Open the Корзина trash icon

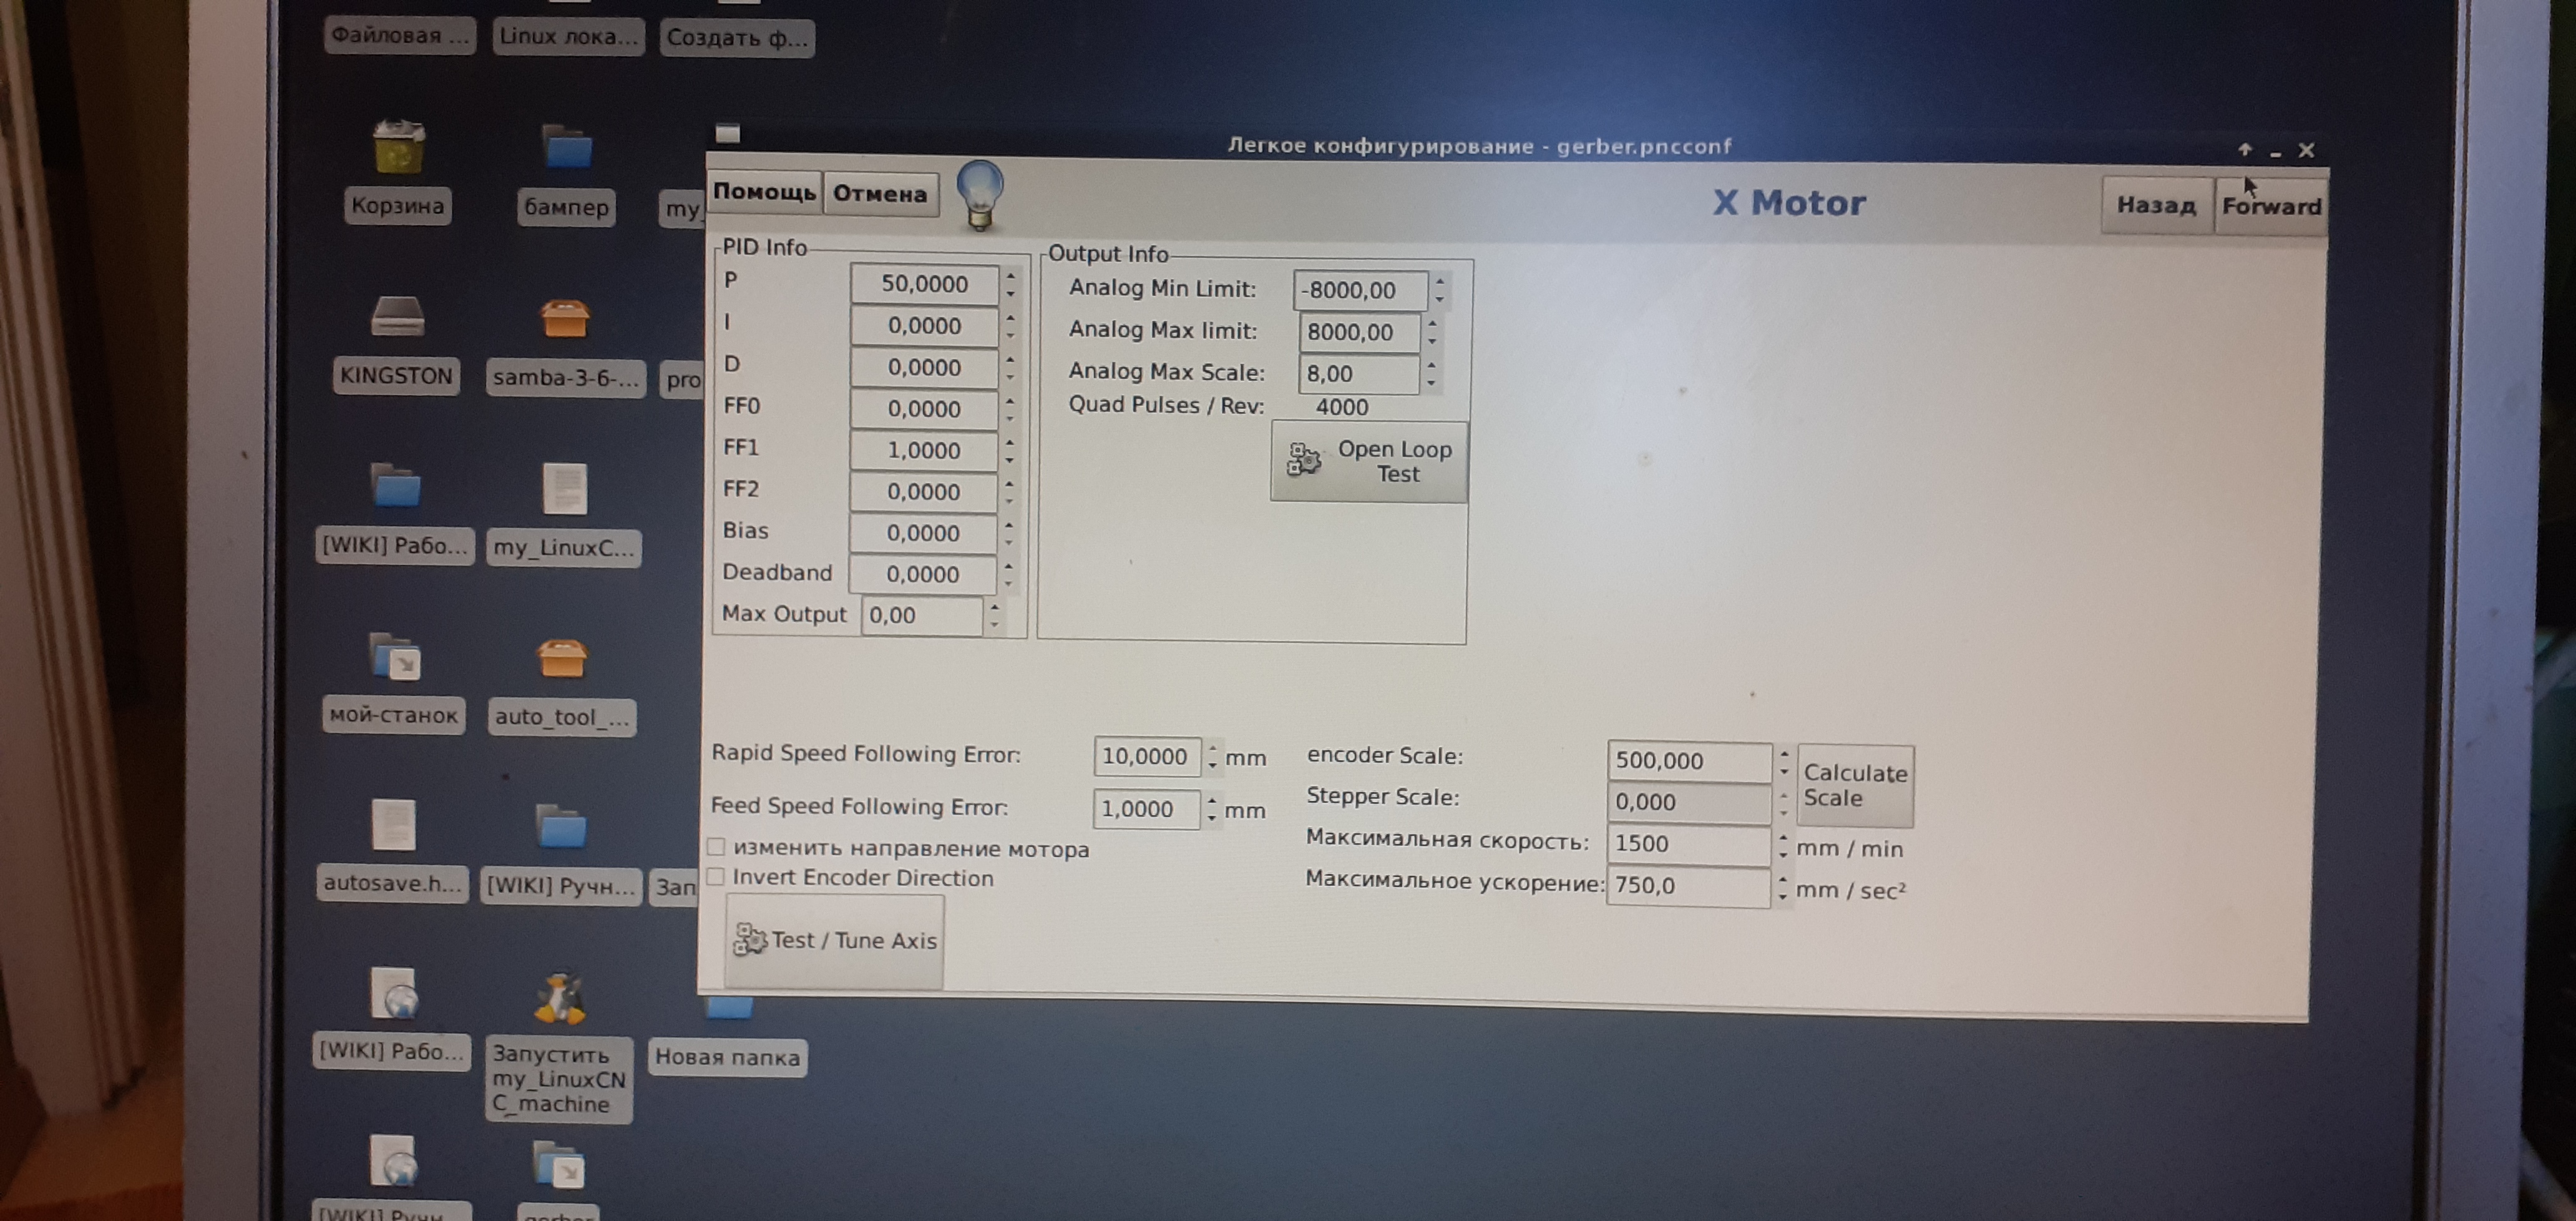coord(398,147)
